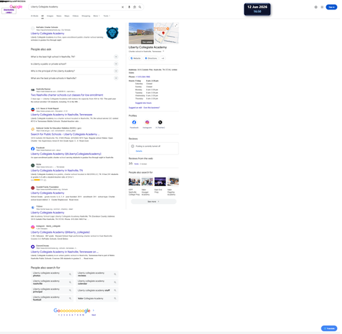Go to Next results page link
This screenshot has width=342, height=334.
click(x=94, y=315)
